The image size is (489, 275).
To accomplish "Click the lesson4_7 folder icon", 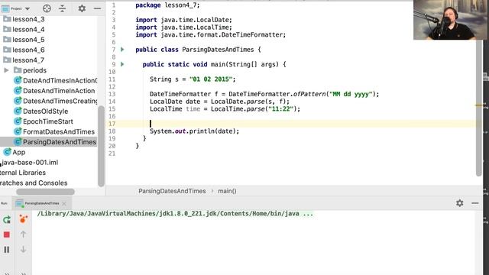I will [x=7, y=60].
